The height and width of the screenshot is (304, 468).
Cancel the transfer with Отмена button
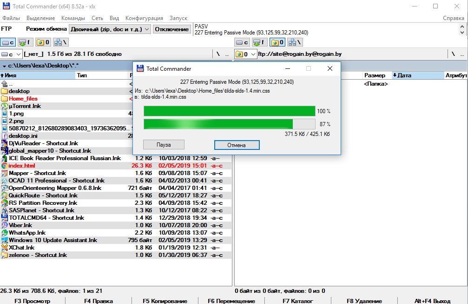(x=237, y=145)
